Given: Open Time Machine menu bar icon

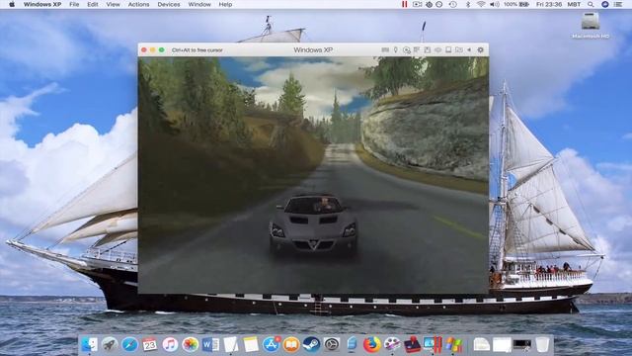Looking at the screenshot, I should 452,4.
